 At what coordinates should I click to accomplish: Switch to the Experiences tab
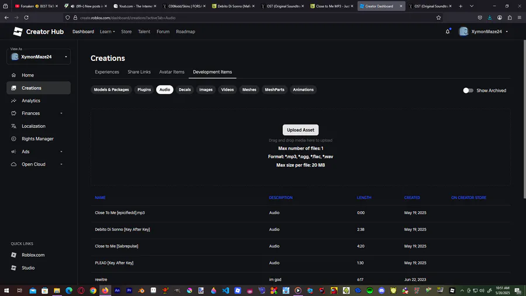tap(107, 72)
